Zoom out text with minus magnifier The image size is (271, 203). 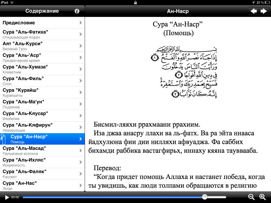pos(251,197)
